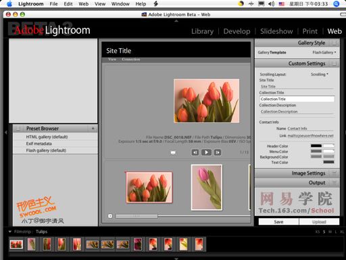
Task: Set filmstrip thumbnail size to XL
Action: (342, 232)
